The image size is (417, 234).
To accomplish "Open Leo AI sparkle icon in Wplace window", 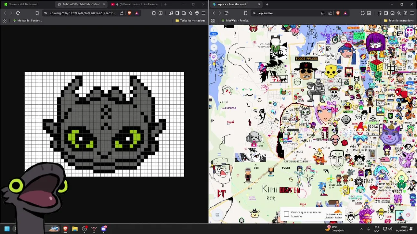I will pyautogui.click(x=399, y=13).
